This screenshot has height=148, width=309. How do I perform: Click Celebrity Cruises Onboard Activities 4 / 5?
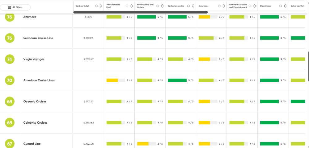(x=252, y=123)
